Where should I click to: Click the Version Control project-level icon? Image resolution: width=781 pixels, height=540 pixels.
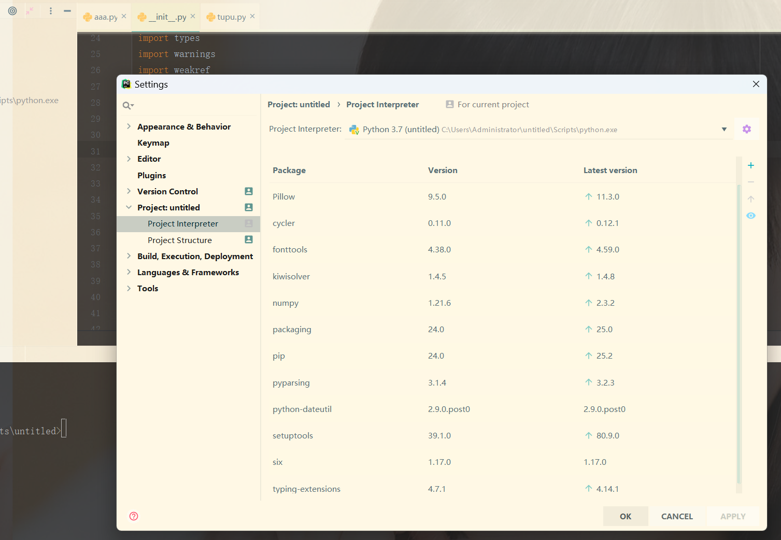[249, 191]
